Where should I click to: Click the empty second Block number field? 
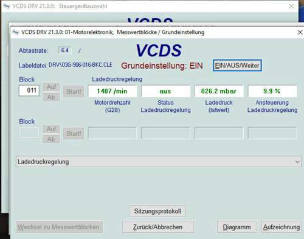tap(29, 133)
